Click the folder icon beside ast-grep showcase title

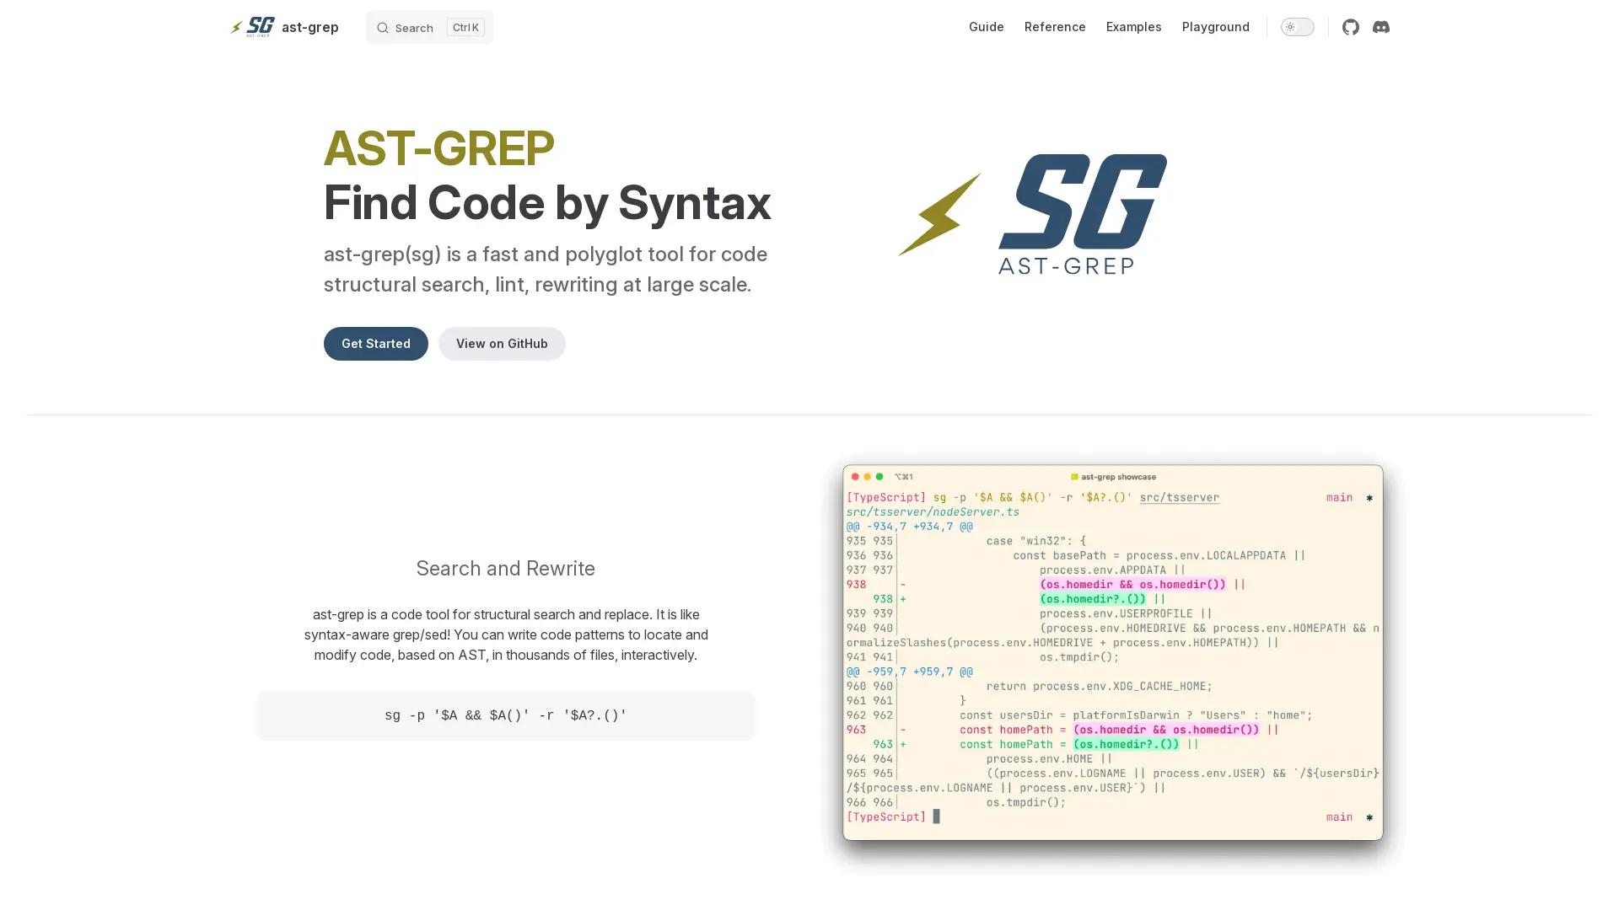(x=1075, y=476)
